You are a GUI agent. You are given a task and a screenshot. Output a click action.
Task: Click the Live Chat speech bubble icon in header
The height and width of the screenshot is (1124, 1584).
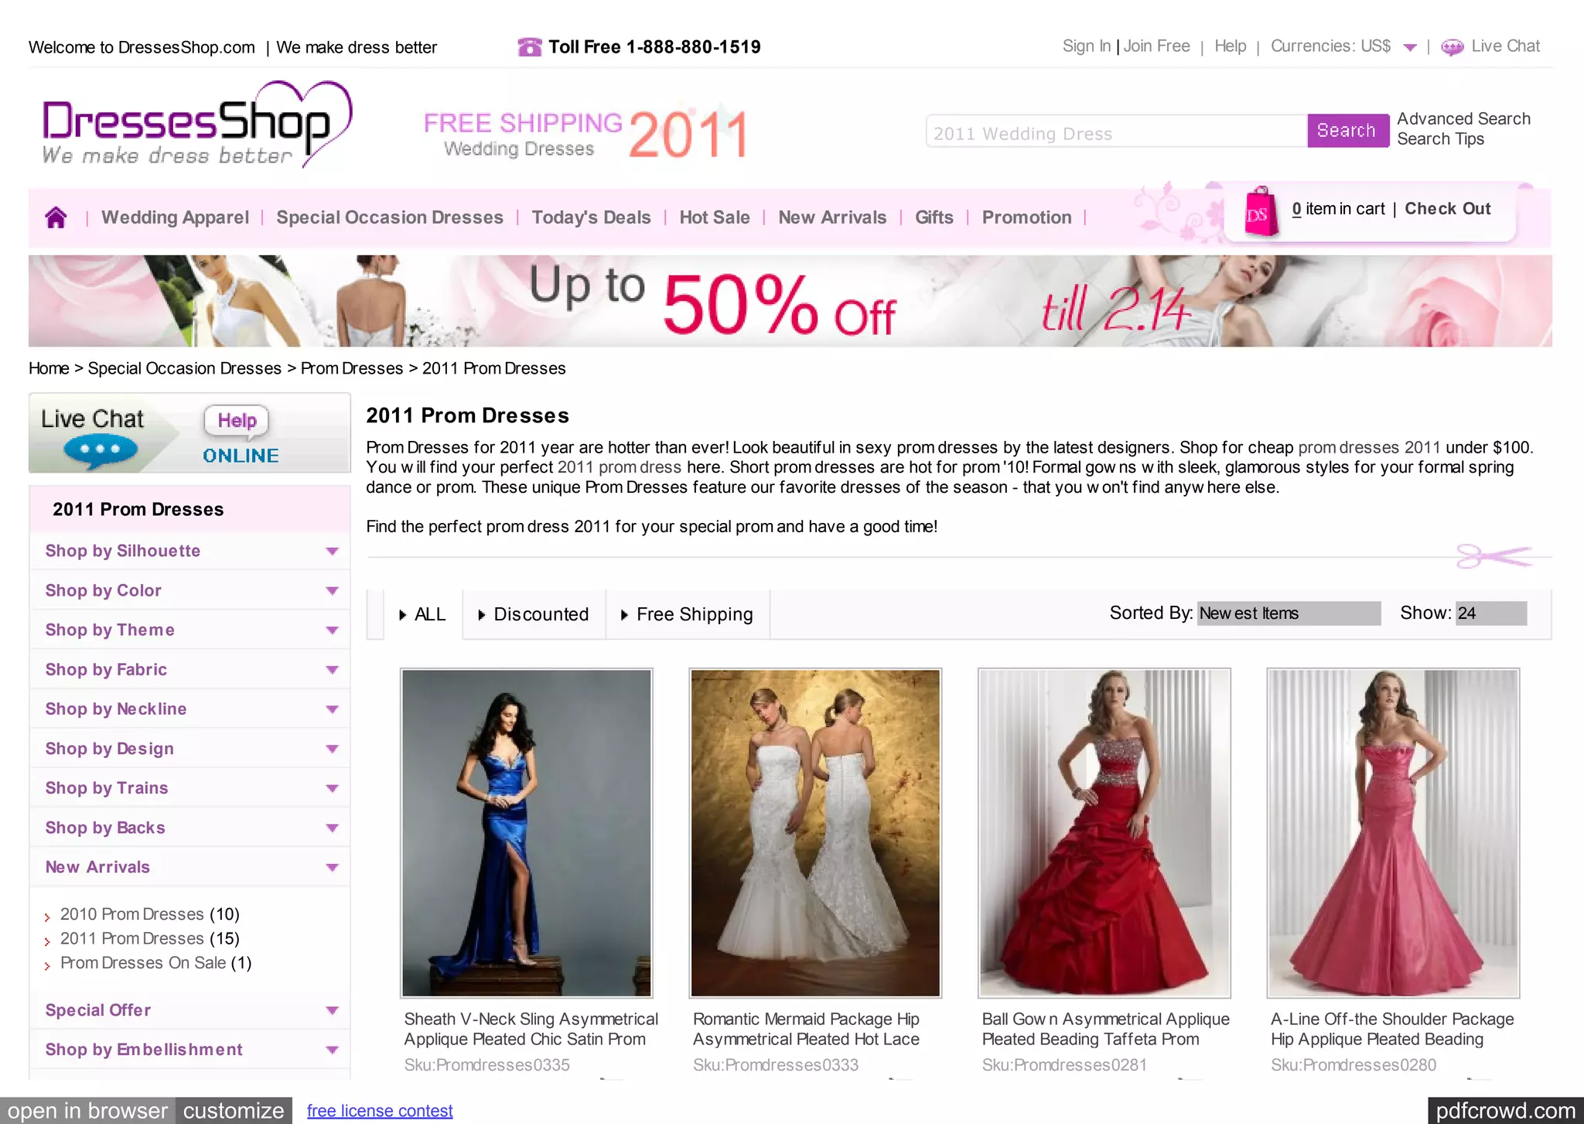[1452, 47]
